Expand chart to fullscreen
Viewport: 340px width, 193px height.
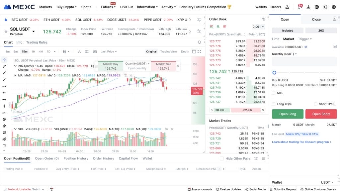(199, 51)
